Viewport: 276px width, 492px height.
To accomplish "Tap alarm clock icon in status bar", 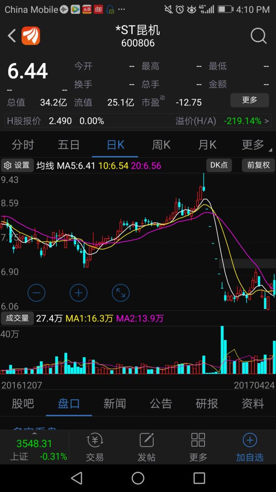I will [x=180, y=9].
